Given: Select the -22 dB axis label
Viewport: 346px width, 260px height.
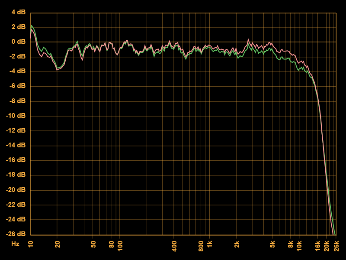Looking at the screenshot, I should 16,205.
